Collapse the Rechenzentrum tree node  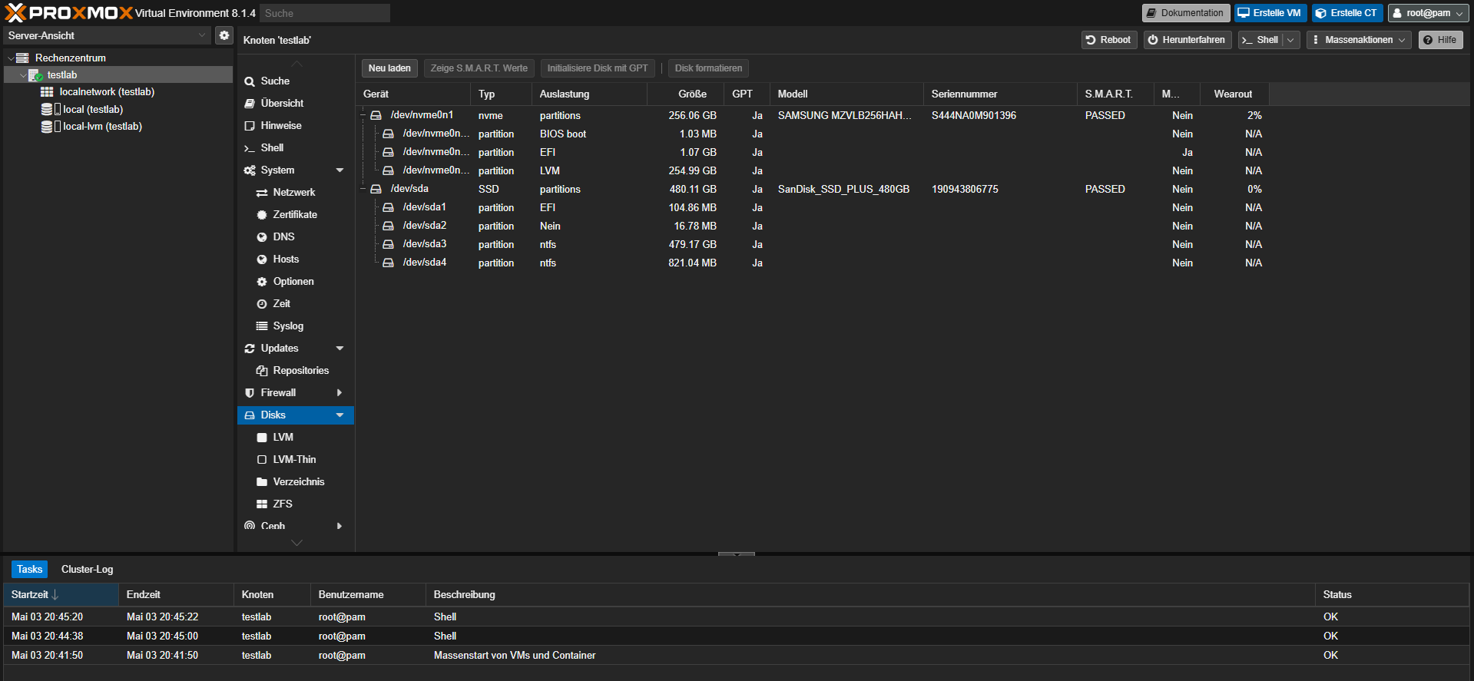tap(11, 58)
